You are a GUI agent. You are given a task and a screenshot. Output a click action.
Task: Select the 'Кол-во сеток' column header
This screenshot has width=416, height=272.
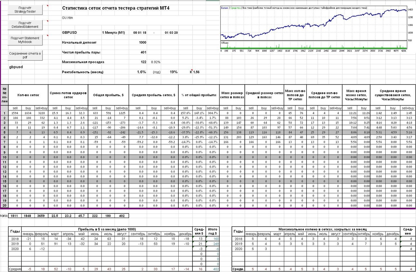(28, 95)
